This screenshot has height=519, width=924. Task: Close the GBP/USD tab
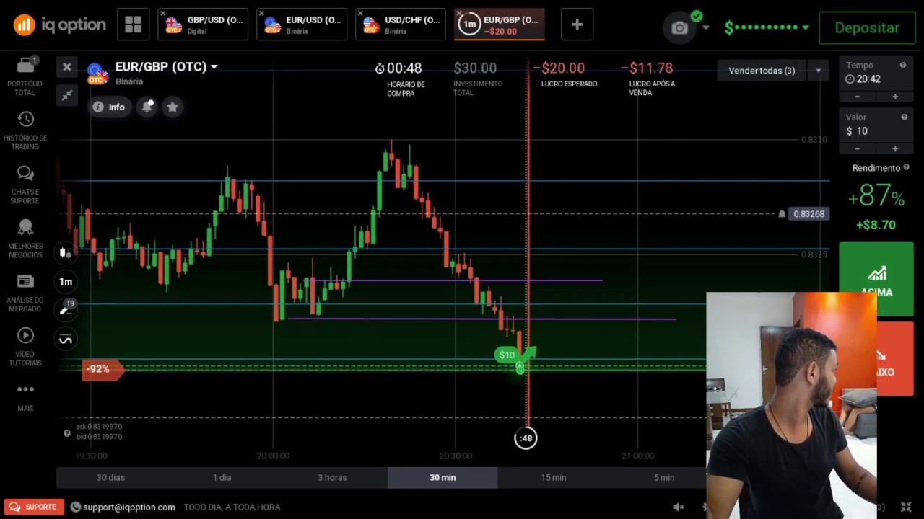163,13
